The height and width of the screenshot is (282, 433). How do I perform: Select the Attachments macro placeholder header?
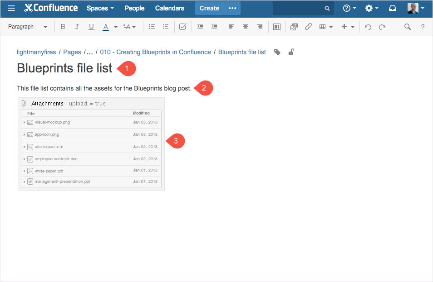tap(91, 104)
